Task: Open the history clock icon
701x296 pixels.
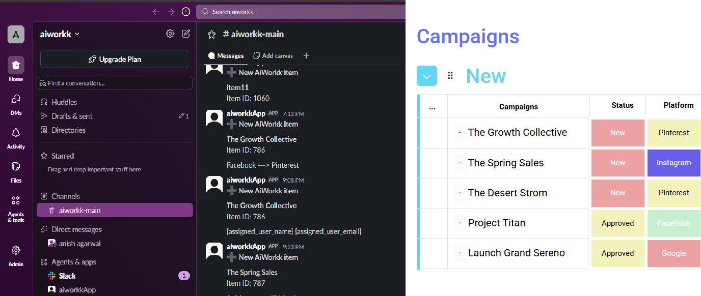Action: click(x=186, y=12)
